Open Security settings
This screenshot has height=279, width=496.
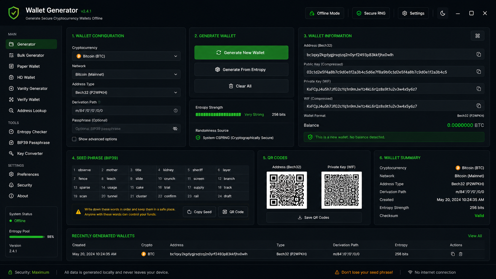[x=31, y=185]
